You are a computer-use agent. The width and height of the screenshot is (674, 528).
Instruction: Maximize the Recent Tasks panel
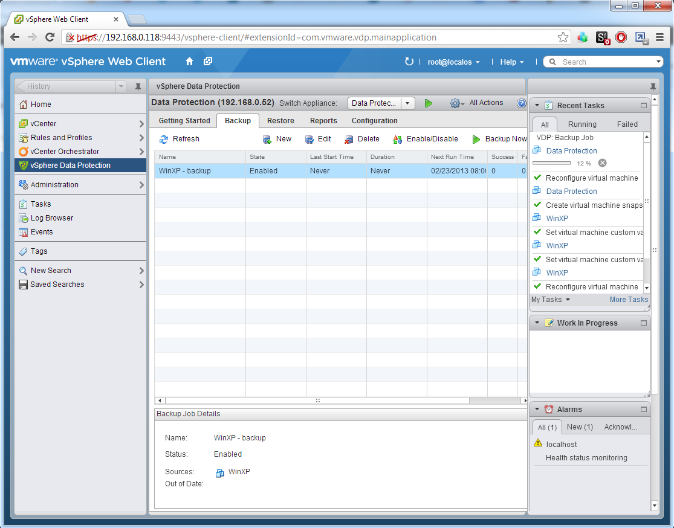(644, 105)
